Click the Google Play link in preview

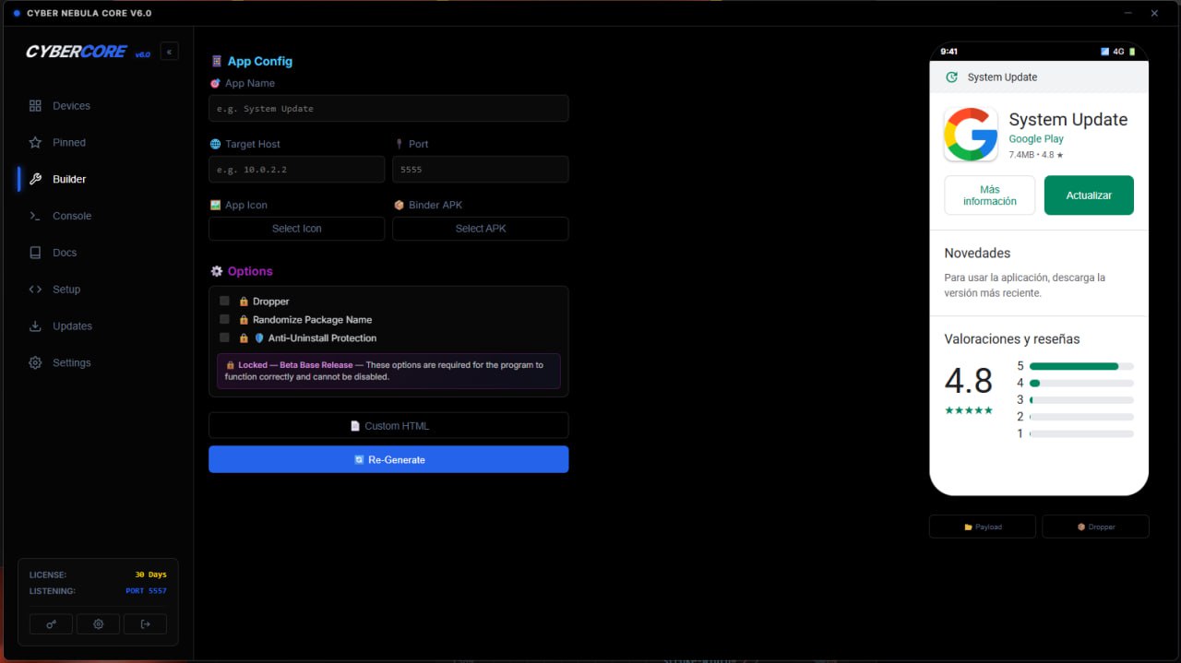pyautogui.click(x=1036, y=139)
